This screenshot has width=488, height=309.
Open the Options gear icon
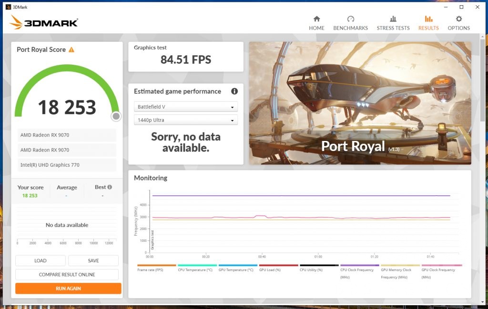tap(458, 19)
